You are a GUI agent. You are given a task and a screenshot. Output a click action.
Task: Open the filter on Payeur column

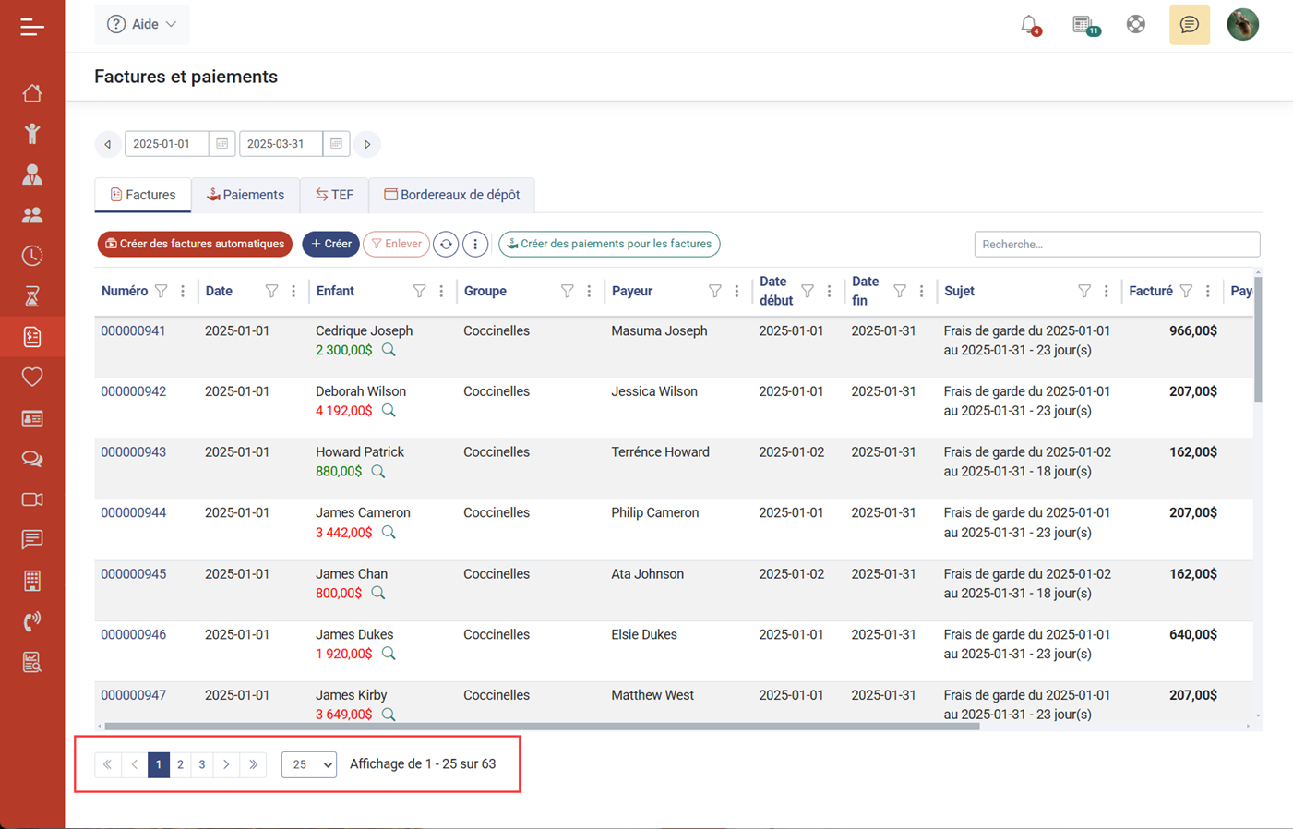coord(714,292)
